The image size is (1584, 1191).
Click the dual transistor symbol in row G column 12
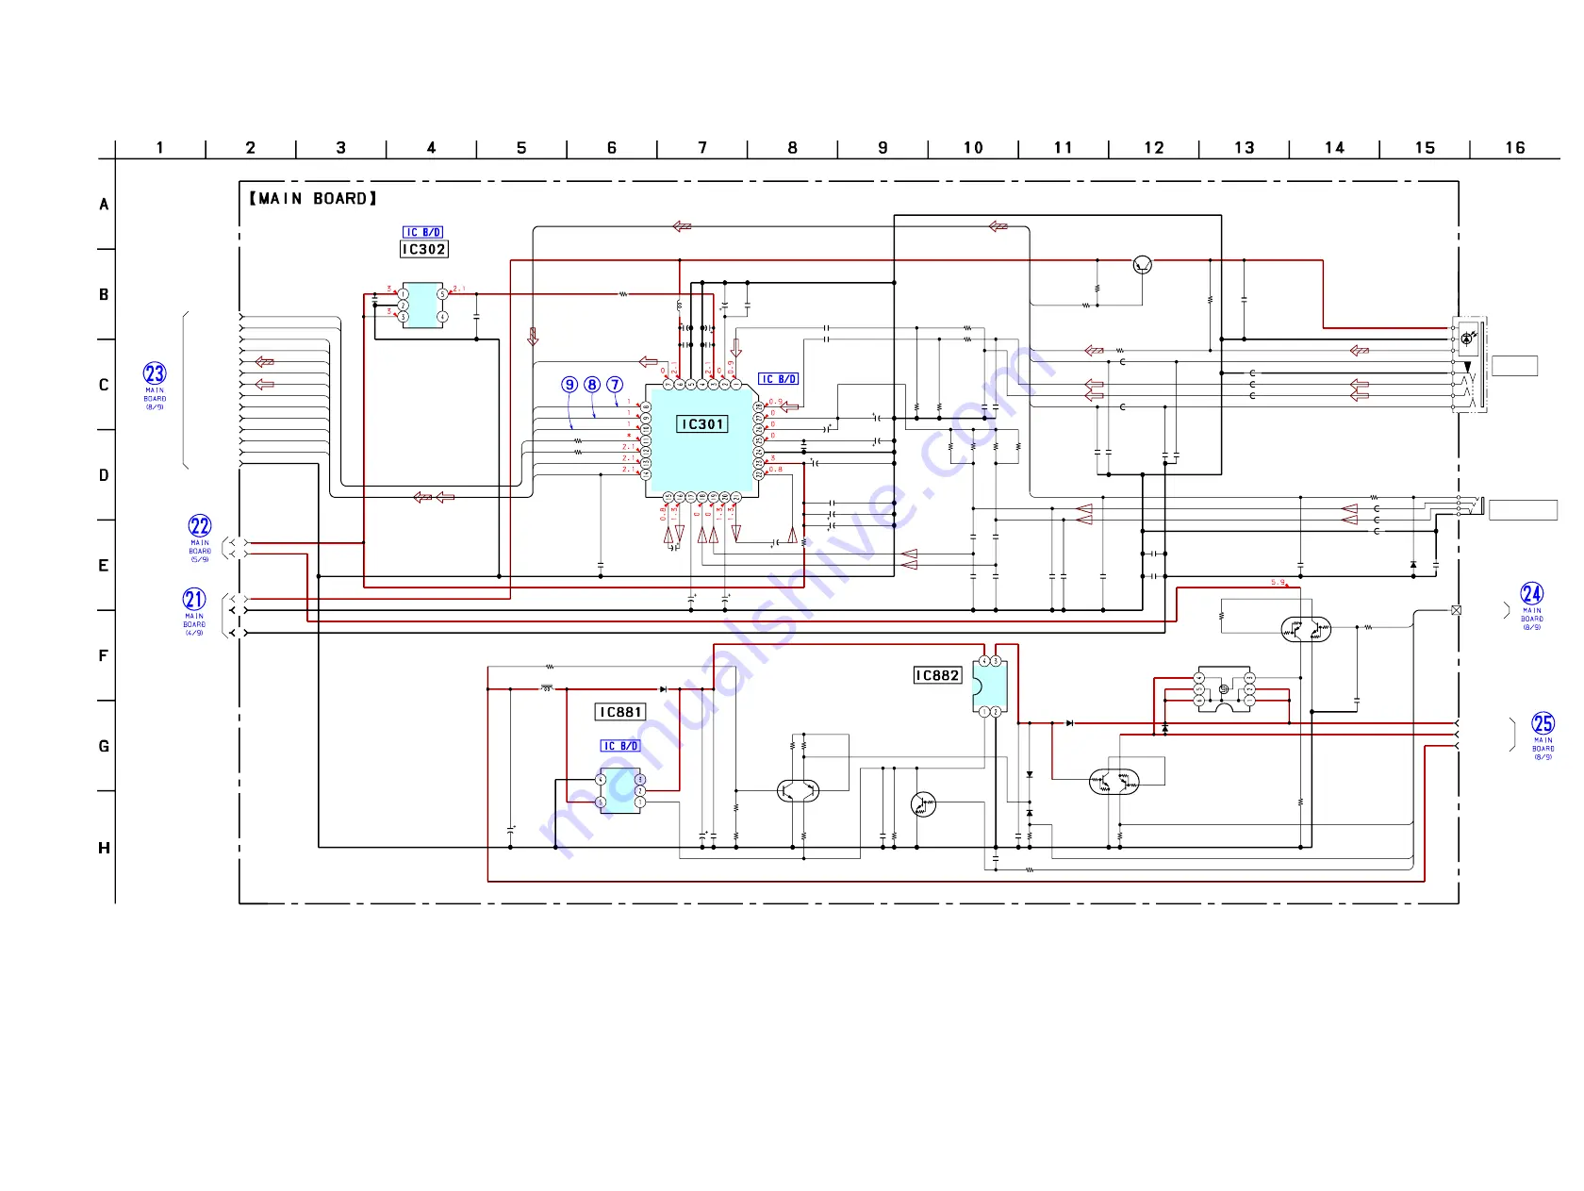[x=1114, y=782]
